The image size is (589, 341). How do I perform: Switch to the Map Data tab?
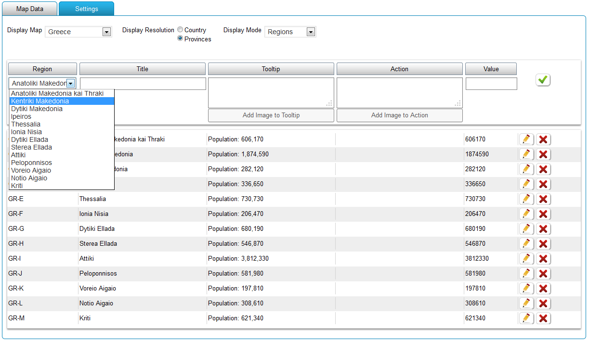pyautogui.click(x=30, y=9)
